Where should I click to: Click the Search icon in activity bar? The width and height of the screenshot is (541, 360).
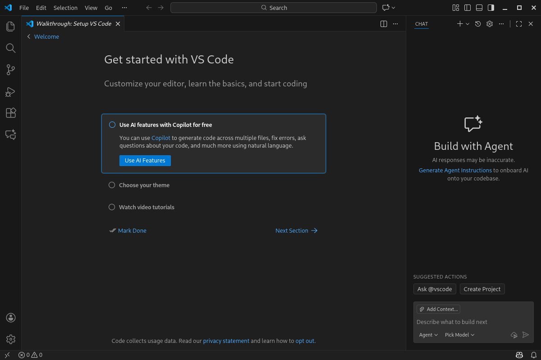[11, 48]
